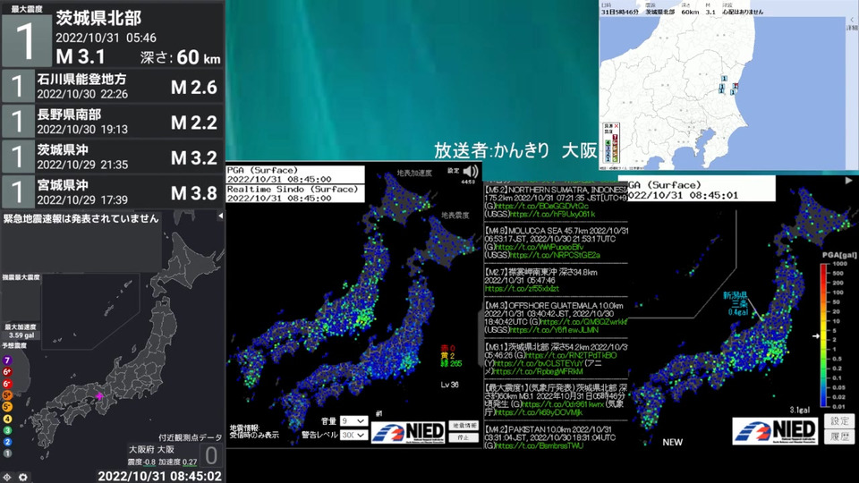Click the 設定 button on the right PGA map
The width and height of the screenshot is (859, 483).
[x=839, y=420]
